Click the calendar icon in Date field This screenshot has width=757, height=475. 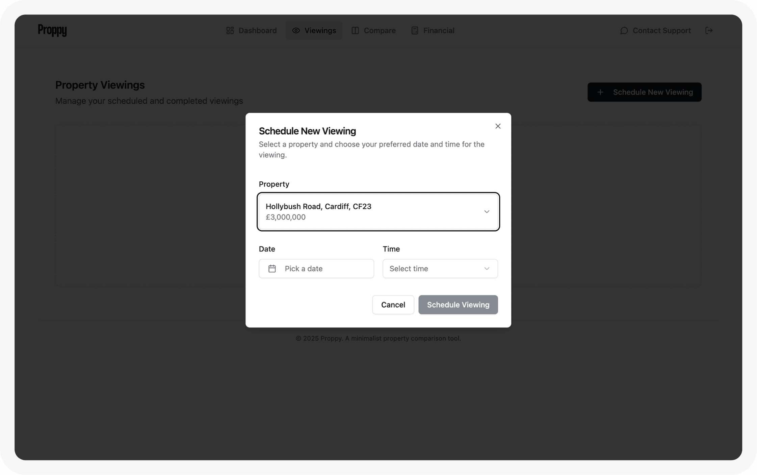tap(272, 268)
